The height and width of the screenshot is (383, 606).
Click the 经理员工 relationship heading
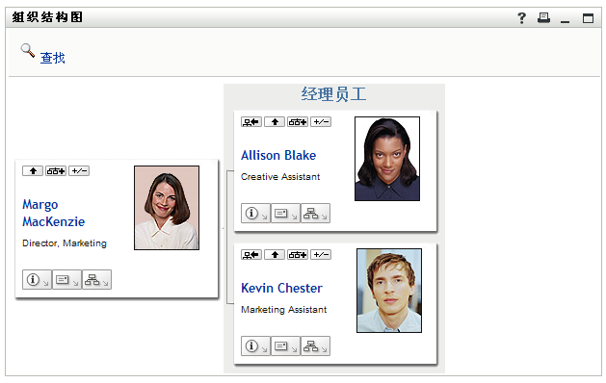point(333,94)
